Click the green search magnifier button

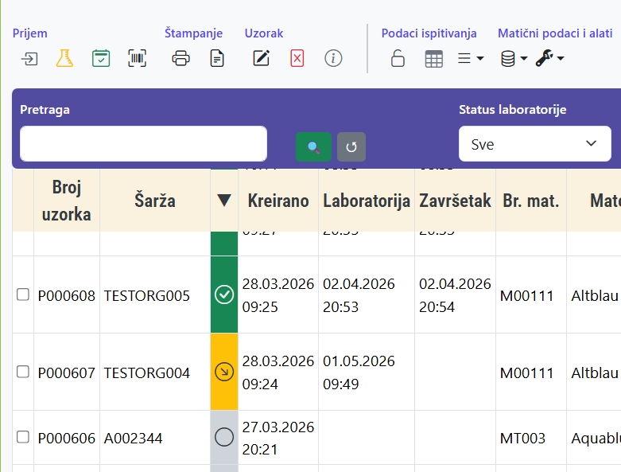pyautogui.click(x=313, y=147)
